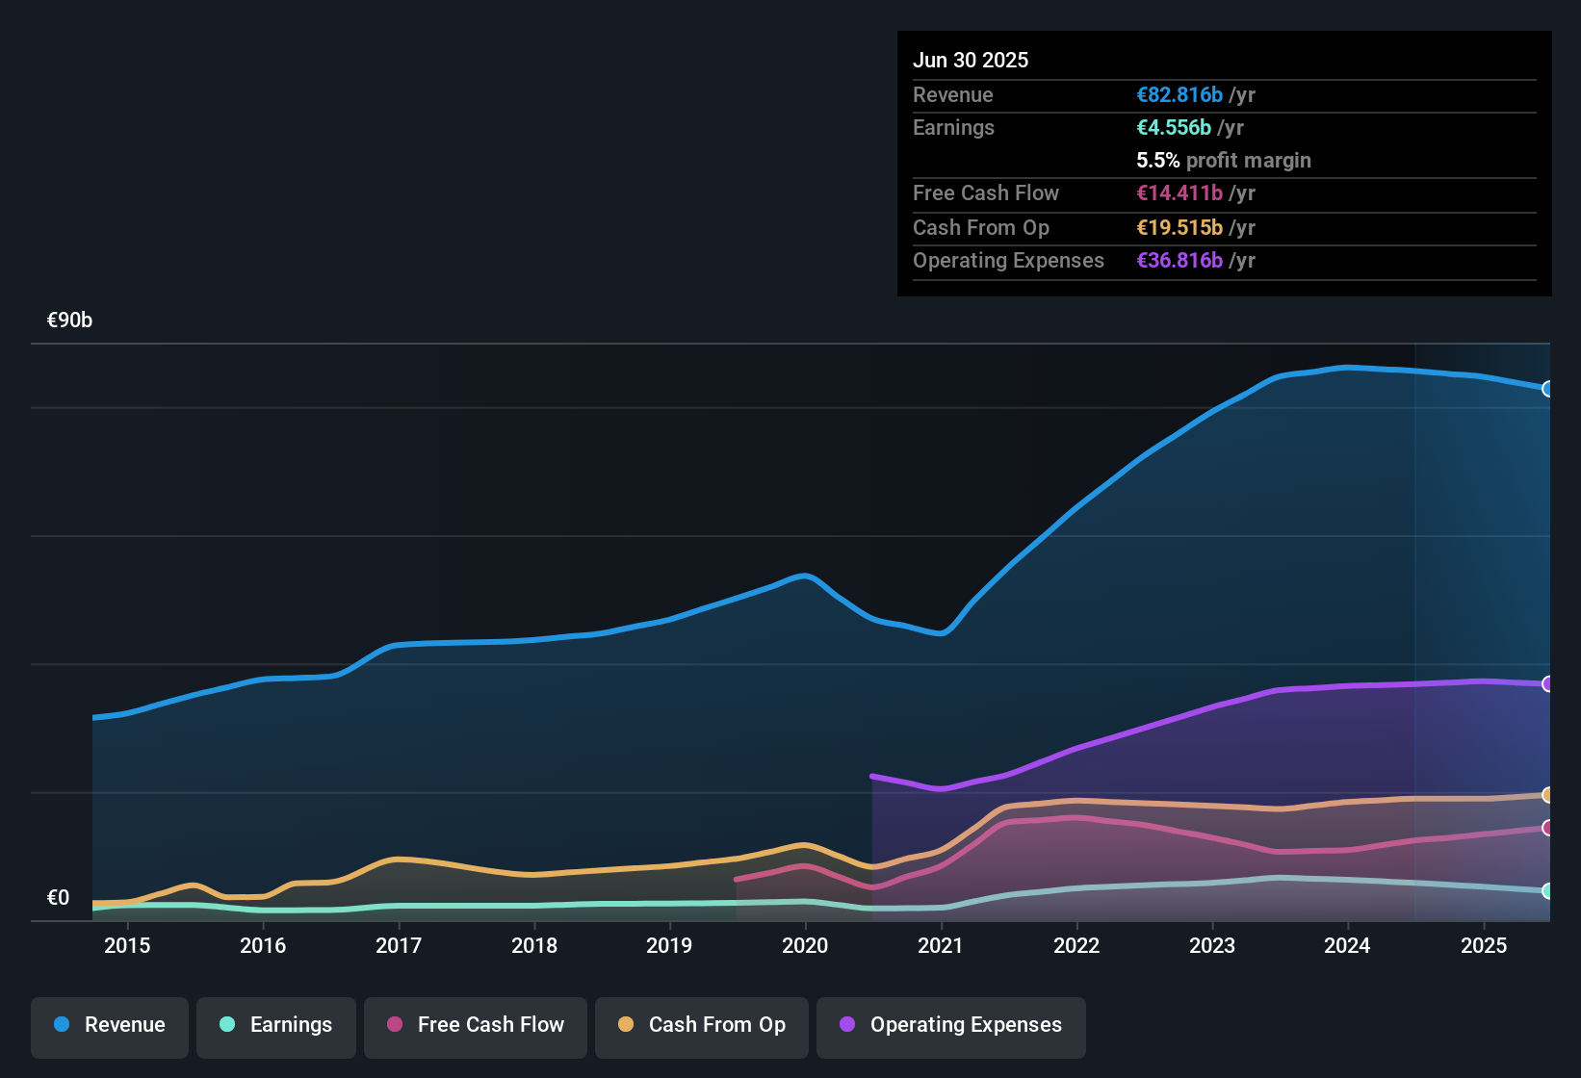Toggle Operating Expenses series visibility
Viewport: 1581px width, 1078px height.
(950, 1025)
